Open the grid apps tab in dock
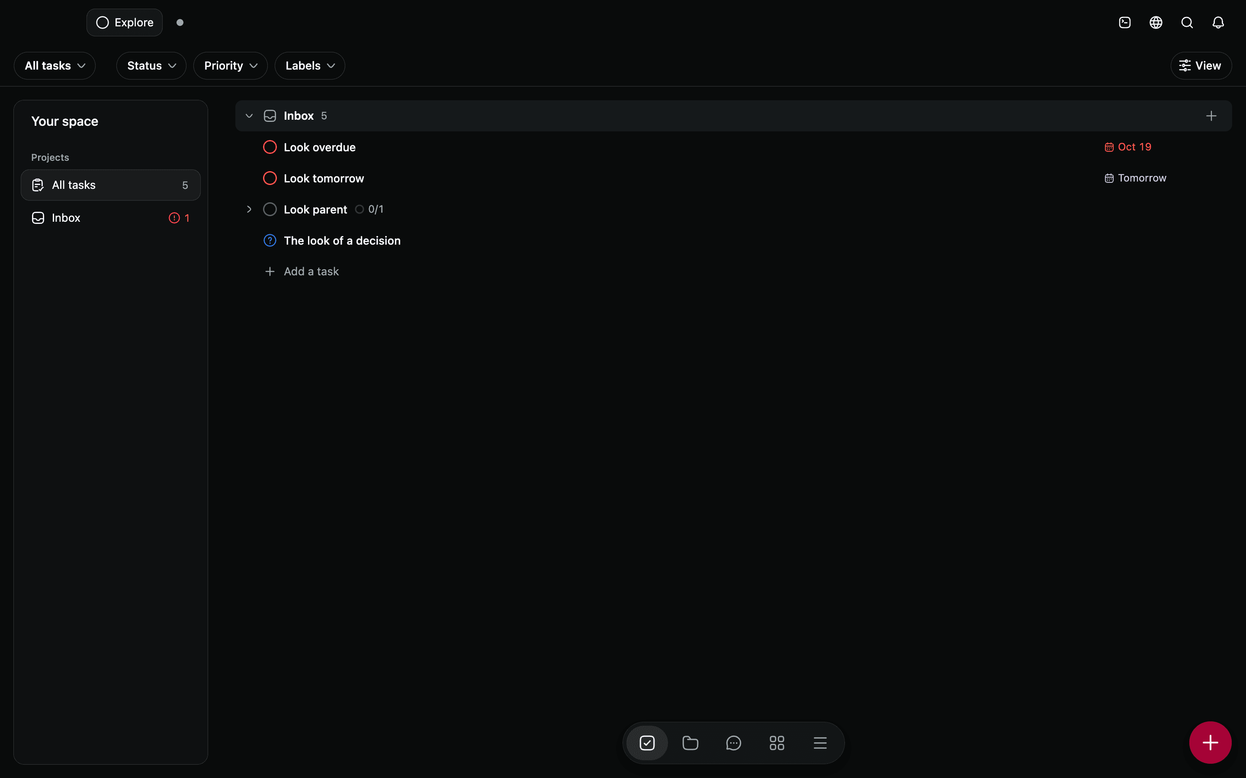Screen dimensions: 1246x778 tap(777, 743)
